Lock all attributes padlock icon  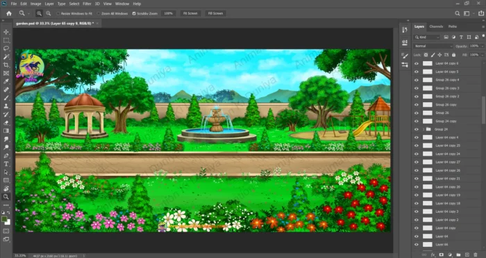coord(453,55)
